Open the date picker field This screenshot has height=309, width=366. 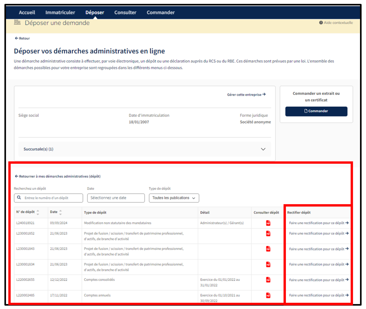[x=116, y=198]
